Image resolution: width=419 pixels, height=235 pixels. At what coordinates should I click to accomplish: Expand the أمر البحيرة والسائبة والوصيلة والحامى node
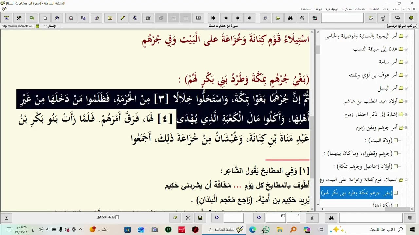click(x=406, y=36)
